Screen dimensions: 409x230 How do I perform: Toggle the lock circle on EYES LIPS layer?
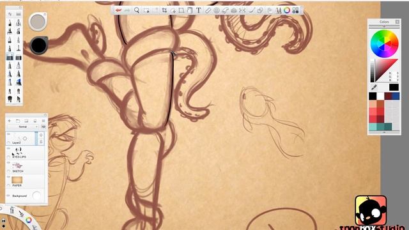(8, 157)
